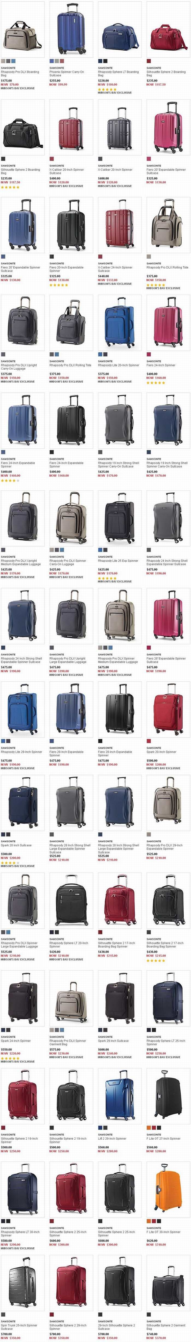Open Rhapsody Sphere LT 20-Inch Spinner link
The height and width of the screenshot is (1342, 191).
coord(69,944)
